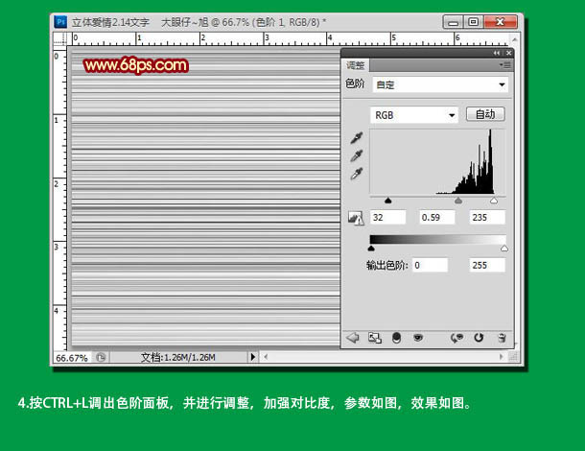The height and width of the screenshot is (451, 585).
Task: Collapse the adjustments panel double arrows
Action: (496, 53)
